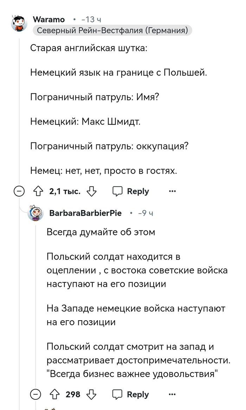Upvote Waramo's comment
This screenshot has height=410, width=246.
tap(38, 191)
